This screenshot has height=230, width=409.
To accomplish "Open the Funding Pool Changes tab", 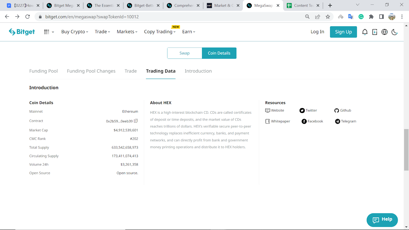I will point(91,71).
